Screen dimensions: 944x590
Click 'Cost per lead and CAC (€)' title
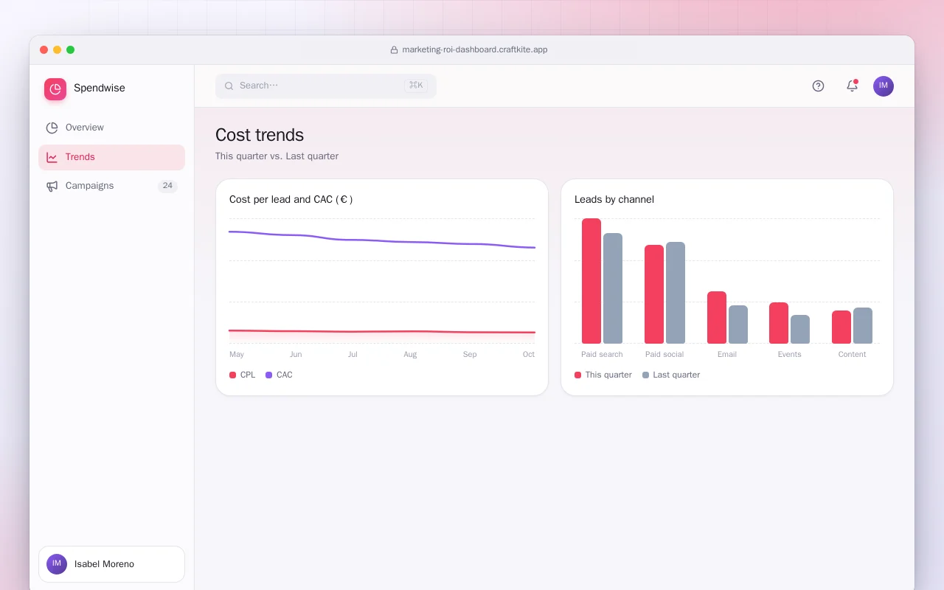[291, 199]
